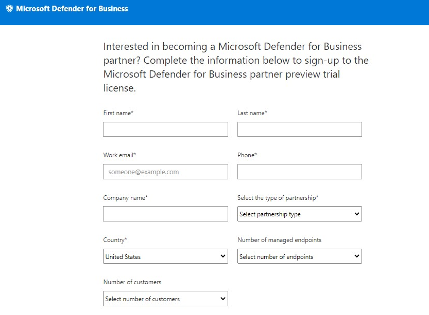Expand the Country dropdown showing United States
The height and width of the screenshot is (315, 429).
pos(165,256)
